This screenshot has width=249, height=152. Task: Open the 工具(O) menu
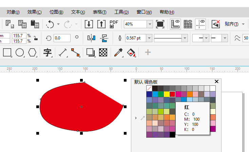[121, 12]
